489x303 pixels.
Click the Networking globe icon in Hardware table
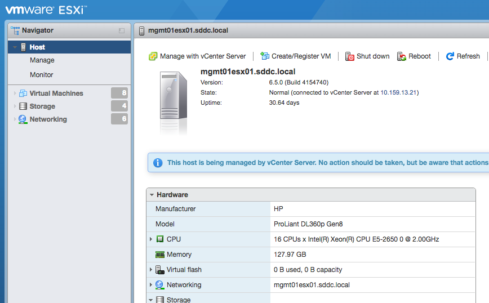click(159, 285)
